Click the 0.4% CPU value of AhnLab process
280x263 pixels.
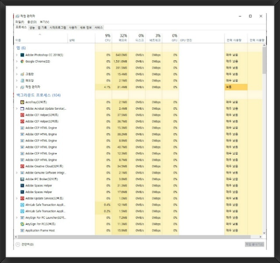click(107, 205)
